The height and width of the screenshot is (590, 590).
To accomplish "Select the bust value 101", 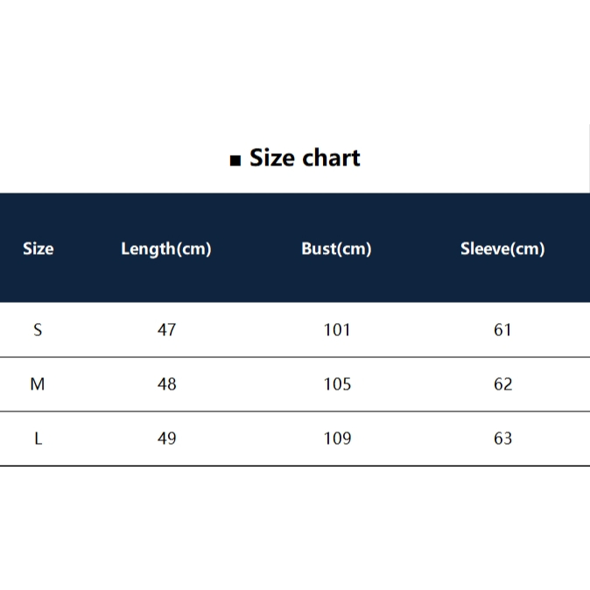I will tap(336, 330).
